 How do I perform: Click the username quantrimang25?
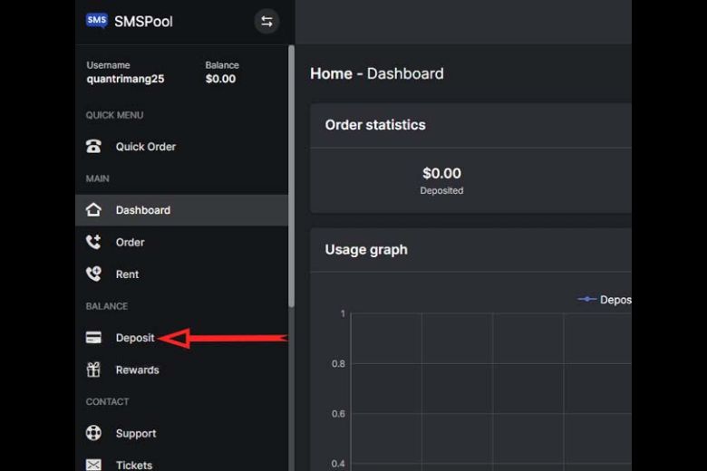tap(125, 79)
